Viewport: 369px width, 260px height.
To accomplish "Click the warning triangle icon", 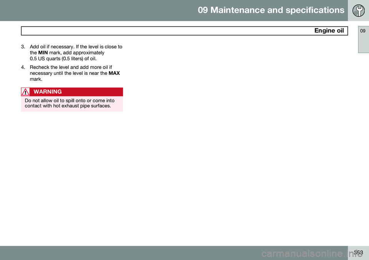I will tap(25, 92).
